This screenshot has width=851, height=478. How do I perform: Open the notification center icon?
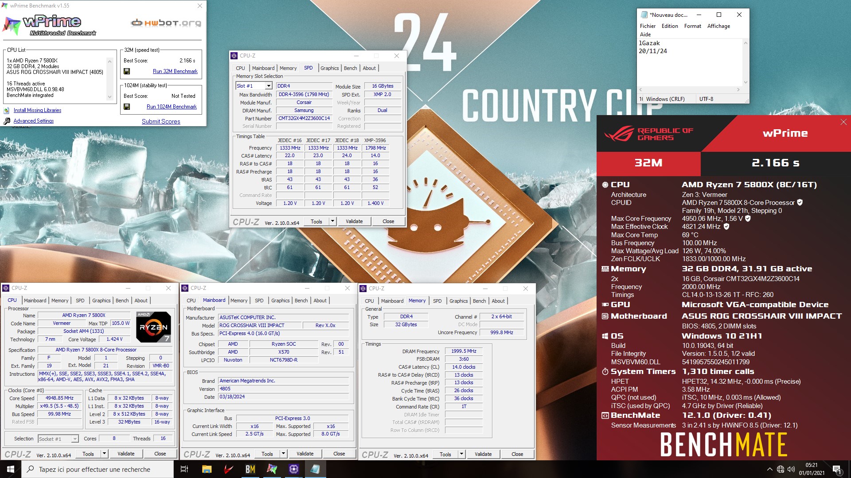pos(837,469)
